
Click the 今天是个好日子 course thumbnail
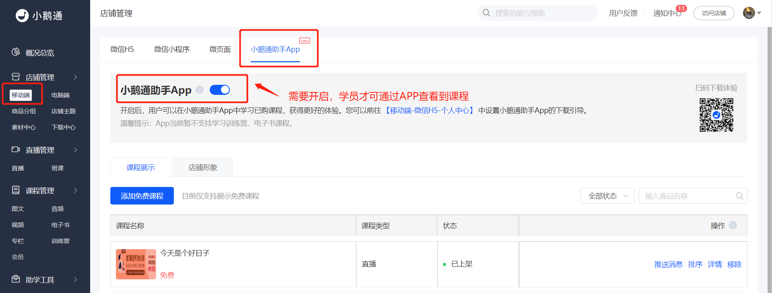click(136, 264)
